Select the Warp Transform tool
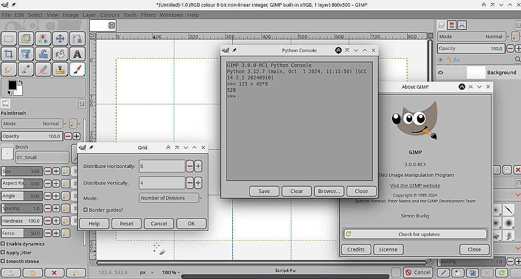This screenshot has height=279, width=521. [43, 54]
